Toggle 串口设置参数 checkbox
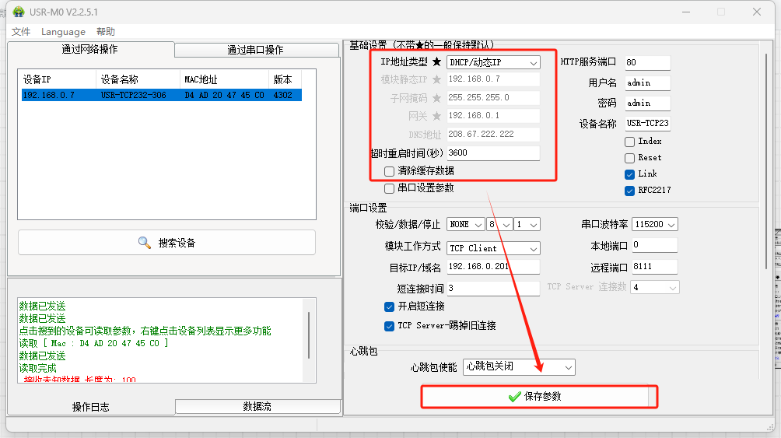Screen dimensions: 781x438 click(390, 188)
